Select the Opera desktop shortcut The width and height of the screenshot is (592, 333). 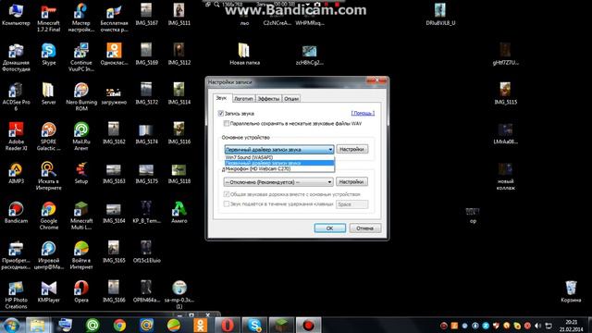coord(81,292)
